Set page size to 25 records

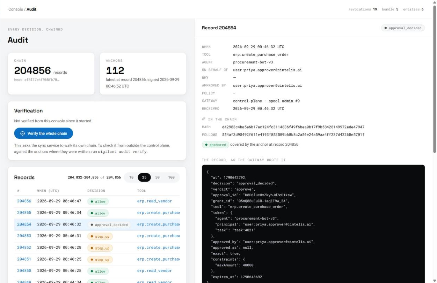point(144,177)
